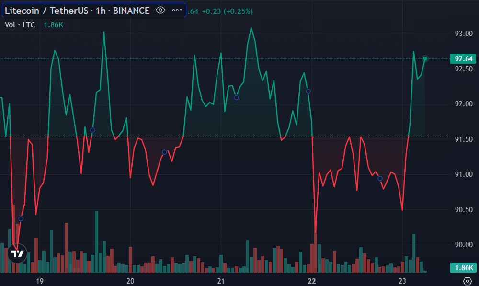Click the Vol · LTC indicator label
479x286 pixels.
pyautogui.click(x=20, y=25)
